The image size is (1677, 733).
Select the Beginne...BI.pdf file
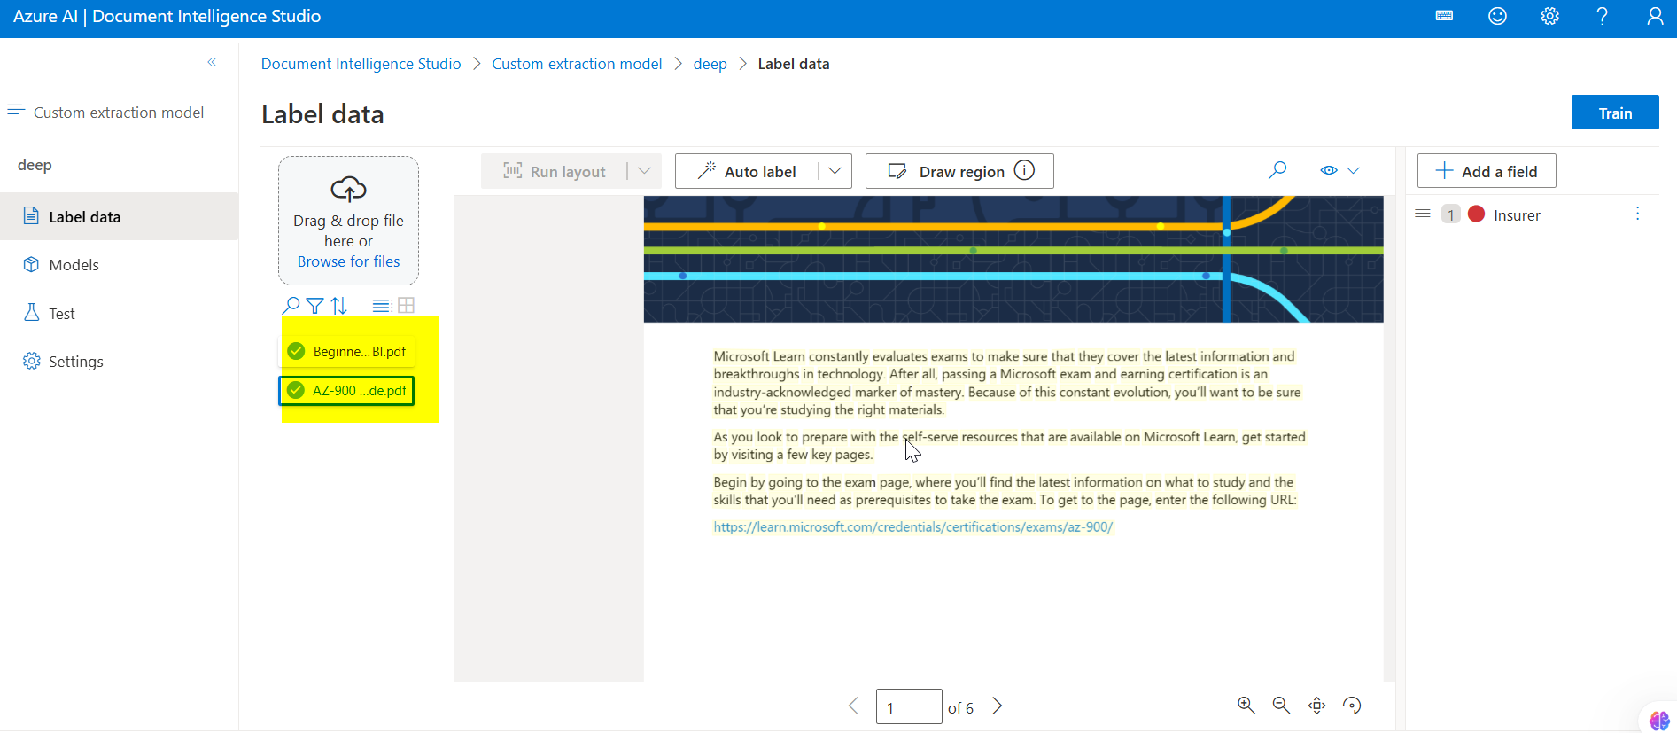[347, 351]
